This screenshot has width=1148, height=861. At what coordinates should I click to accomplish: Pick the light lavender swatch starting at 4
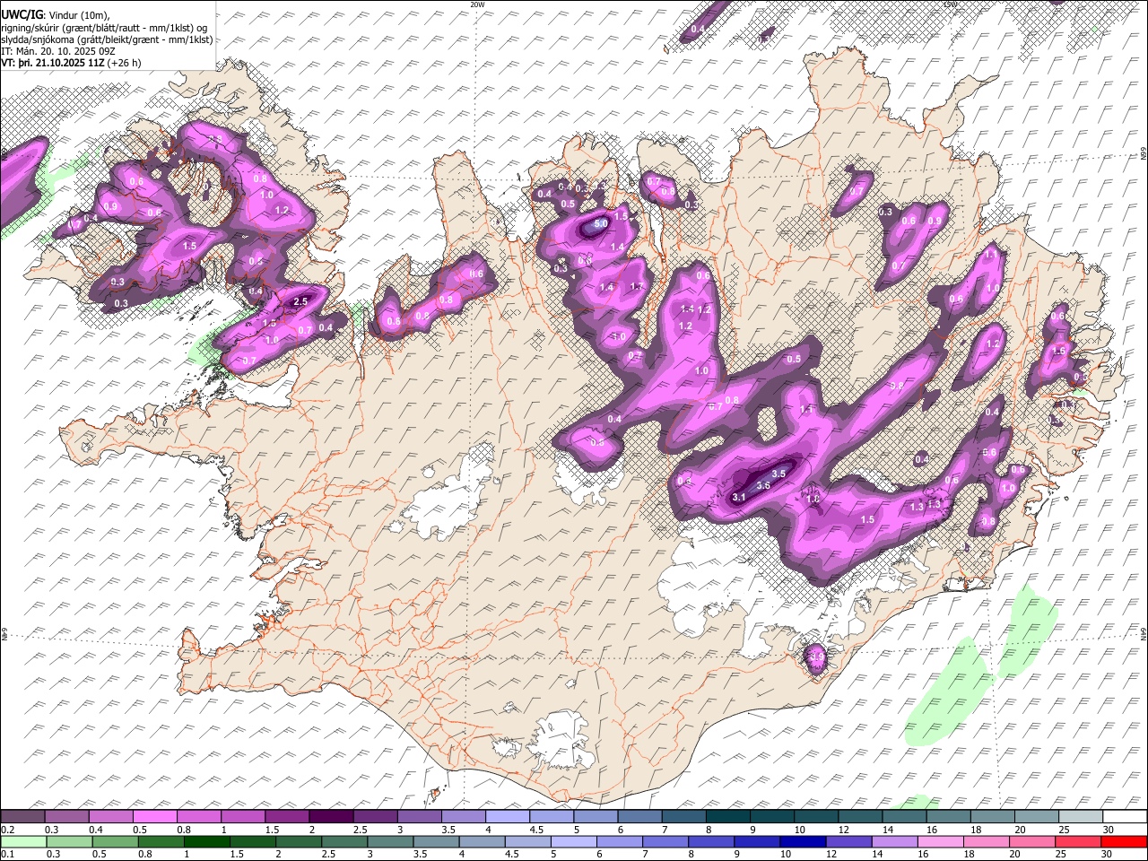(x=506, y=817)
